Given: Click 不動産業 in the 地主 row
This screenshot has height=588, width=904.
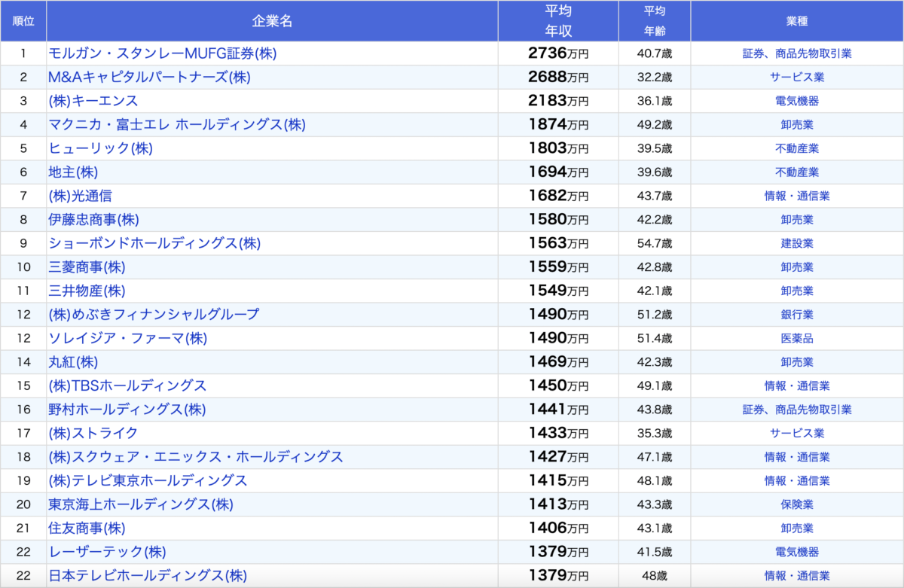Looking at the screenshot, I should point(797,172).
